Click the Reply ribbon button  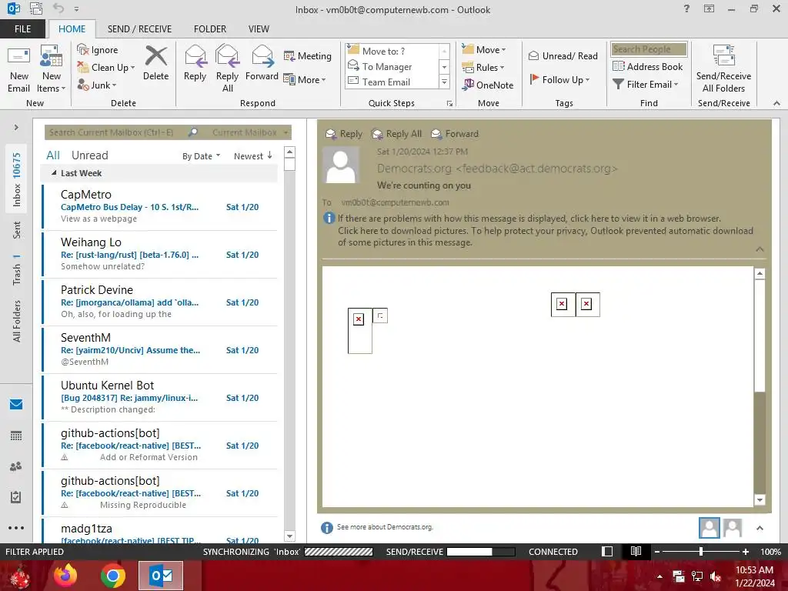point(195,63)
